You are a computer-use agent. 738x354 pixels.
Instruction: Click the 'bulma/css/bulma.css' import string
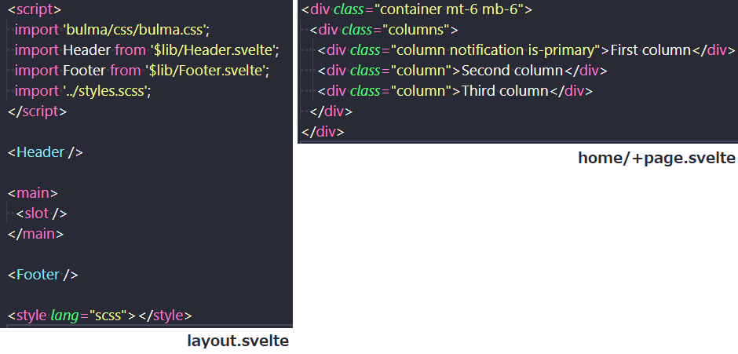[136, 30]
